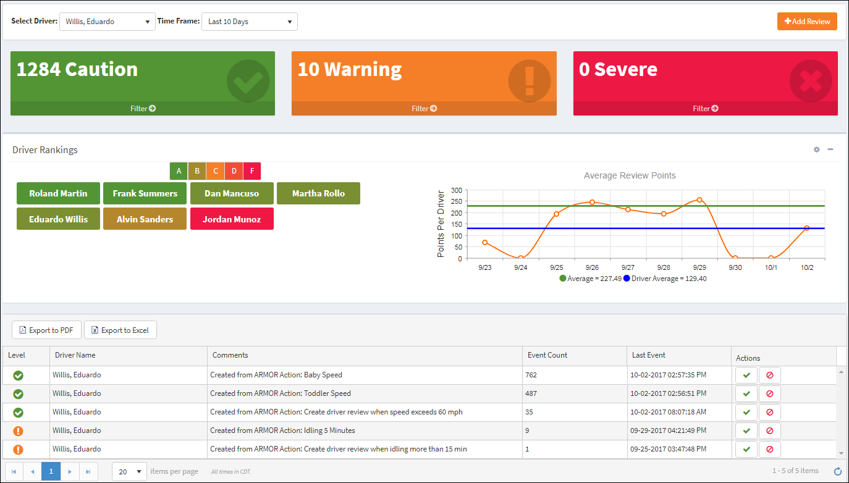
Task: Select driver Eduardo Willis
Action: (58, 219)
